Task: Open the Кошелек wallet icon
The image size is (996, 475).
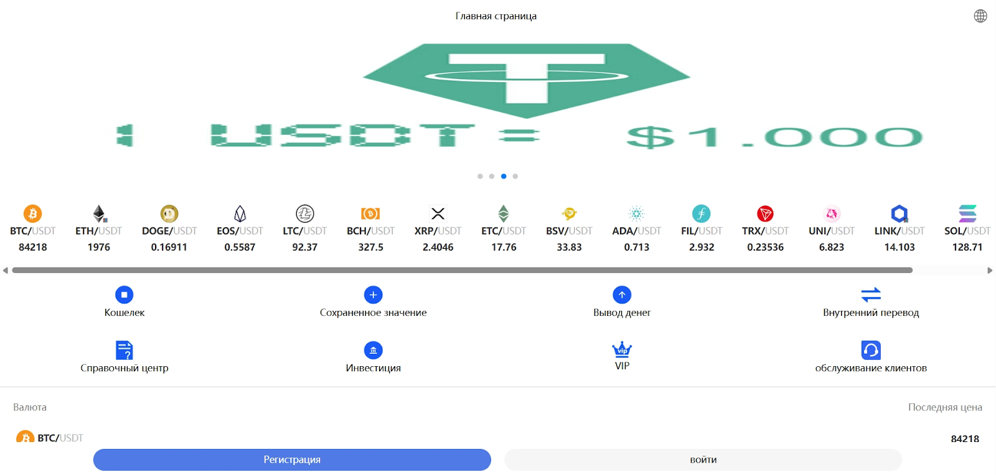Action: pos(125,295)
